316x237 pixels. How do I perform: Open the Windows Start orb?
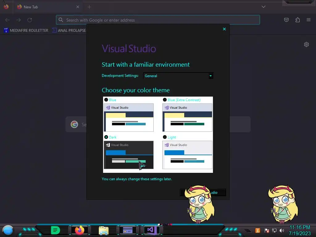point(8,230)
